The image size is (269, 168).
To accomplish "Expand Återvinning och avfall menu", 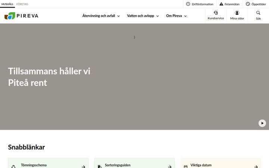I will click(101, 16).
